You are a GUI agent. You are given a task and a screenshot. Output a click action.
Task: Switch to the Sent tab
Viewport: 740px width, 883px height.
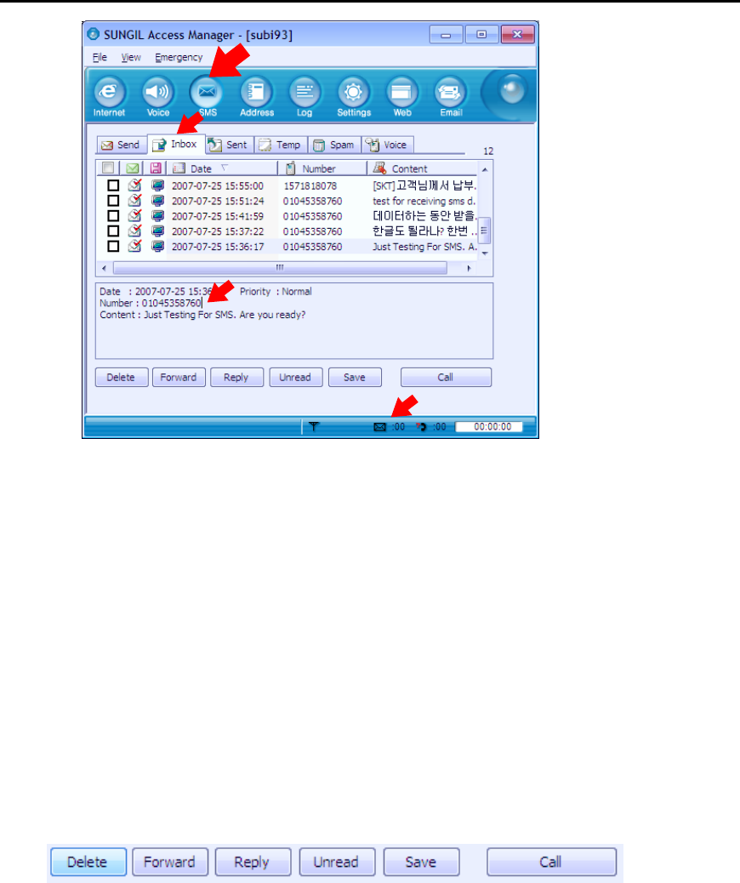229,145
